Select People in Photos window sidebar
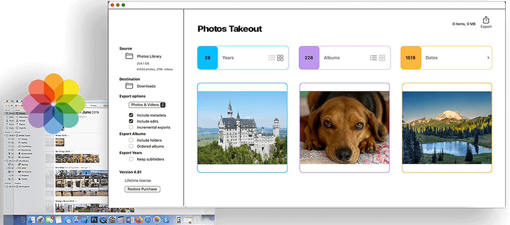The height and width of the screenshot is (225, 510). [x=21, y=121]
